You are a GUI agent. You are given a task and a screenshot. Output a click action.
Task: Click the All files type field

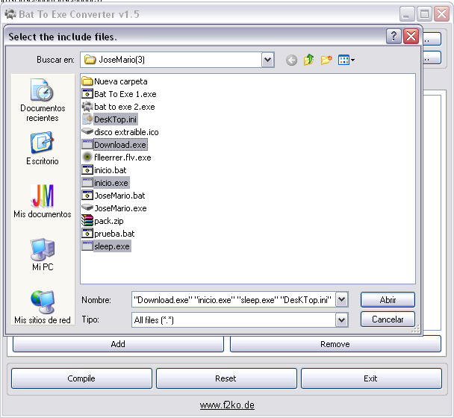[x=234, y=320]
